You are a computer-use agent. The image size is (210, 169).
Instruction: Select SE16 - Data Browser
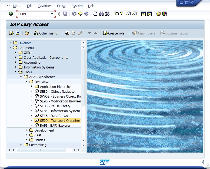pyautogui.click(x=55, y=116)
